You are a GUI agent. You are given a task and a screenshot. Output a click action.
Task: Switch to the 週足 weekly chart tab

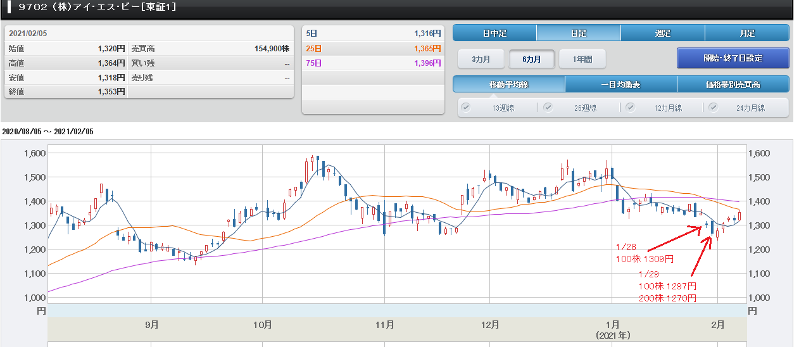click(662, 33)
